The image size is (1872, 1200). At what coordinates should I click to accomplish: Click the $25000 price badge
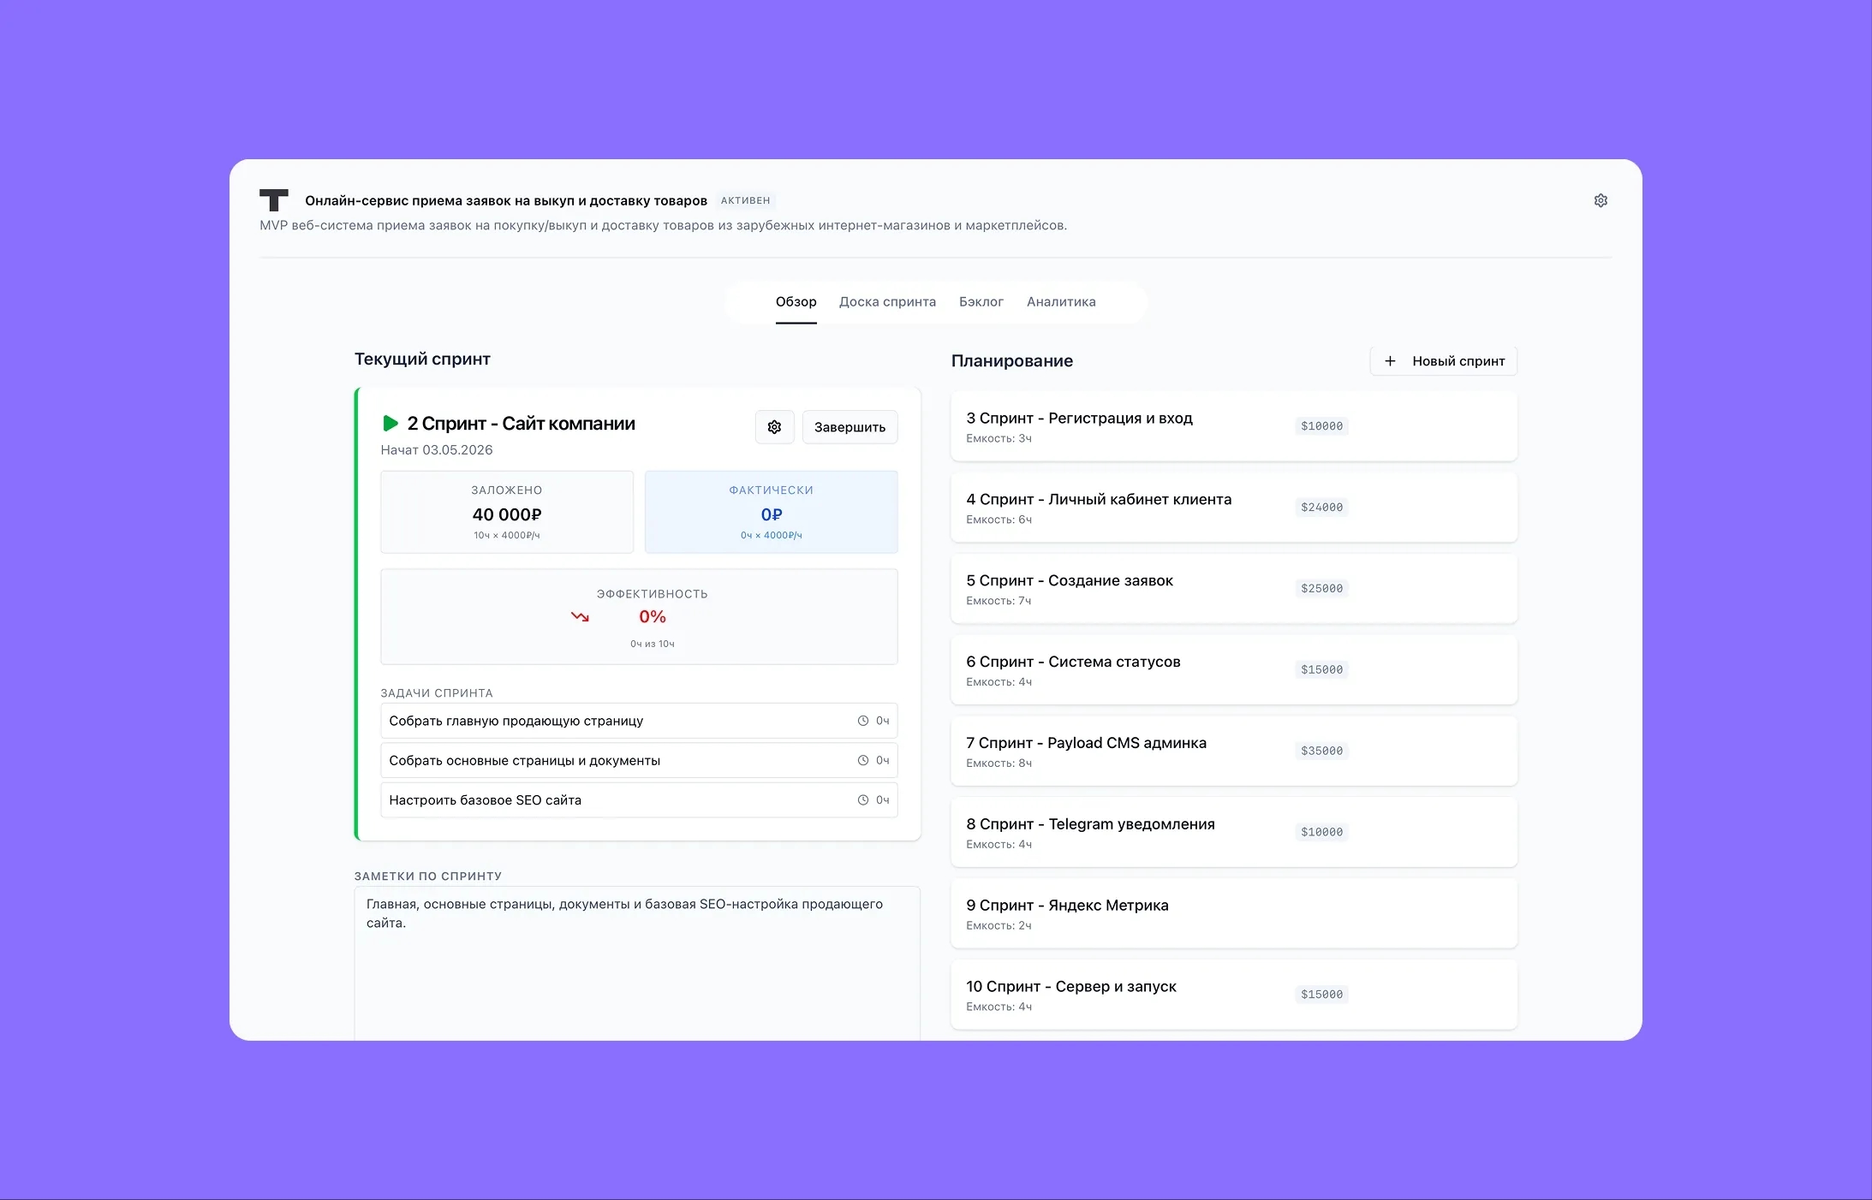point(1321,589)
